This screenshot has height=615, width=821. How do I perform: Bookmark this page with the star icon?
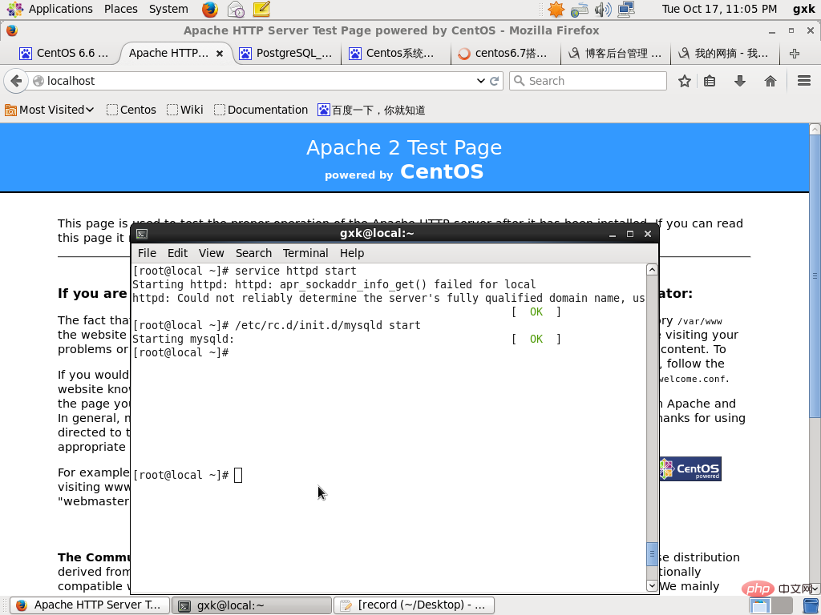pos(685,81)
